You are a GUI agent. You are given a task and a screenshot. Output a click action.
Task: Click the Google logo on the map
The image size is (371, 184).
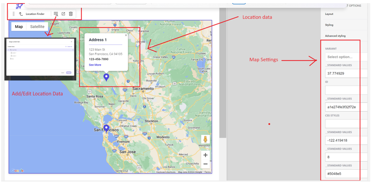17,171
